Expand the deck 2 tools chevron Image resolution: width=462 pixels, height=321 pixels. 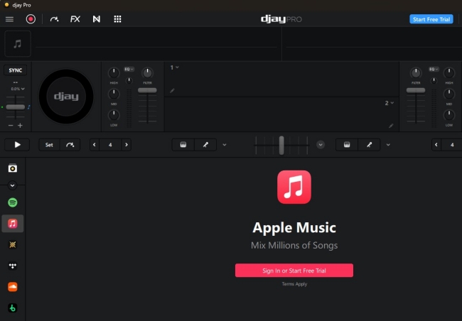point(388,145)
